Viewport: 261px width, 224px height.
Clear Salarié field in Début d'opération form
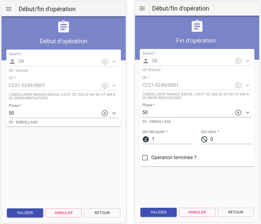pyautogui.click(x=104, y=62)
